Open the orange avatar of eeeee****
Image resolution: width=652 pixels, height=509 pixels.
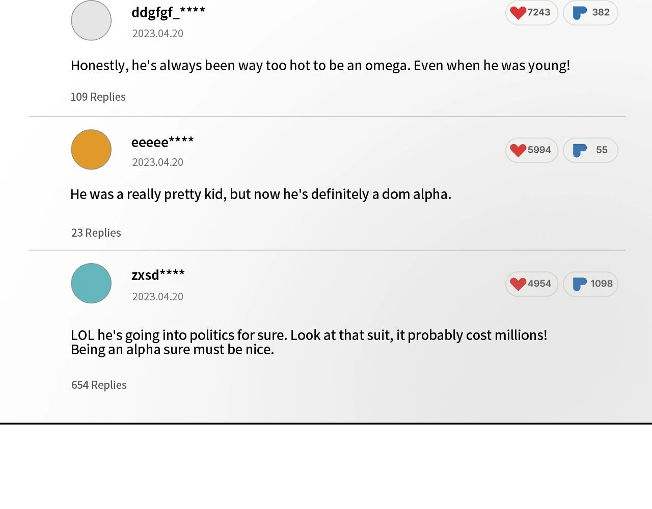tap(91, 149)
